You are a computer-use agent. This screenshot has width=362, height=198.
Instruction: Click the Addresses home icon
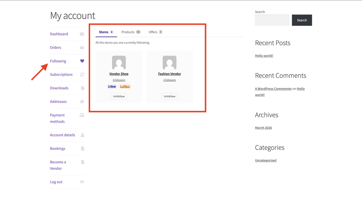(82, 101)
